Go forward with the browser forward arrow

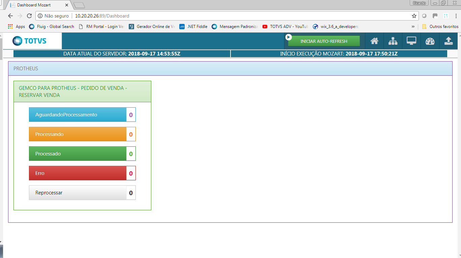20,16
